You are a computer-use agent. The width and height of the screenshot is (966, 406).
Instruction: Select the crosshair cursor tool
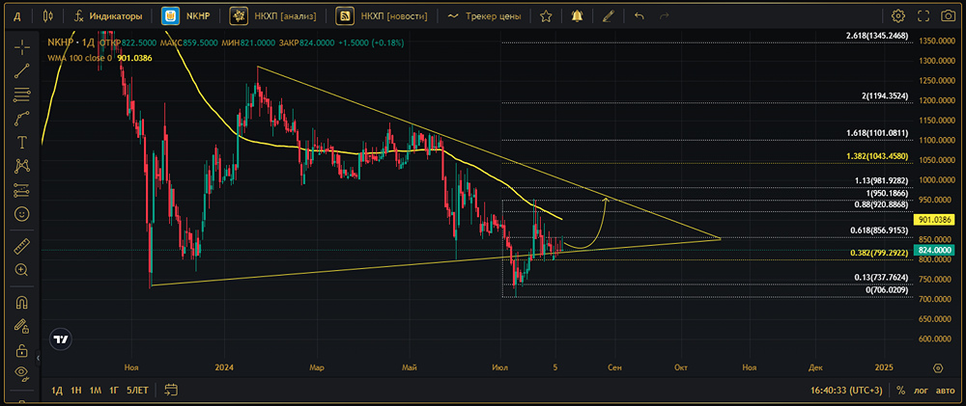coord(23,46)
